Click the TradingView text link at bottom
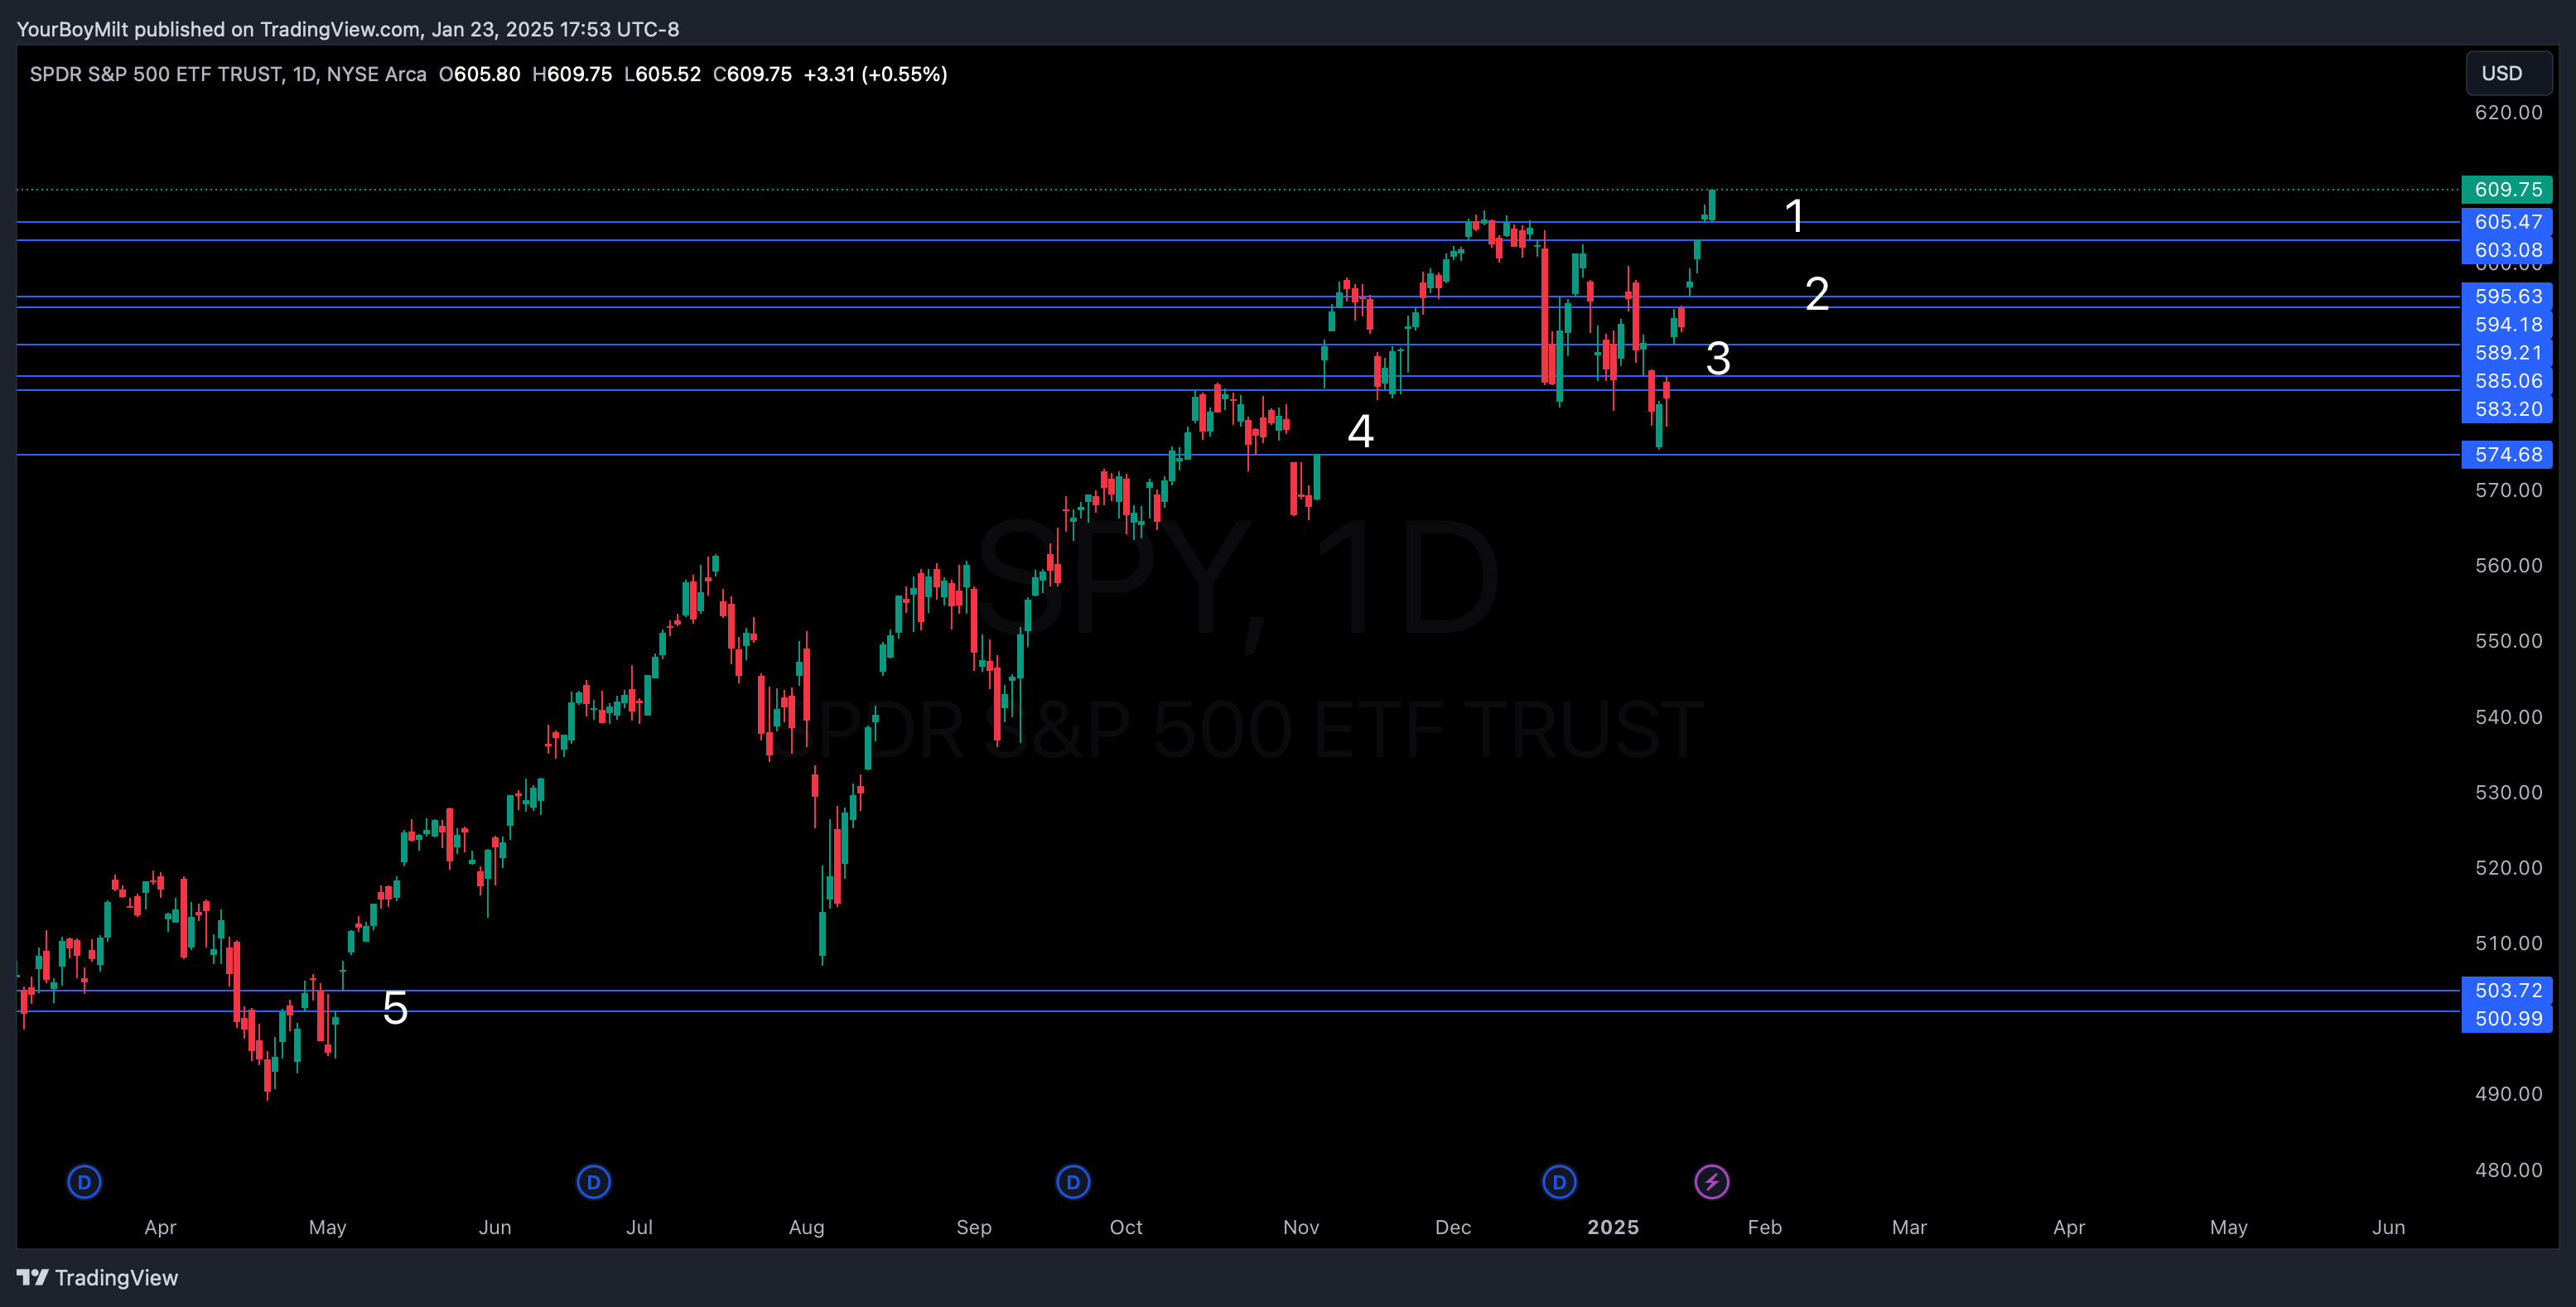Viewport: 2576px width, 1307px height. pos(116,1277)
